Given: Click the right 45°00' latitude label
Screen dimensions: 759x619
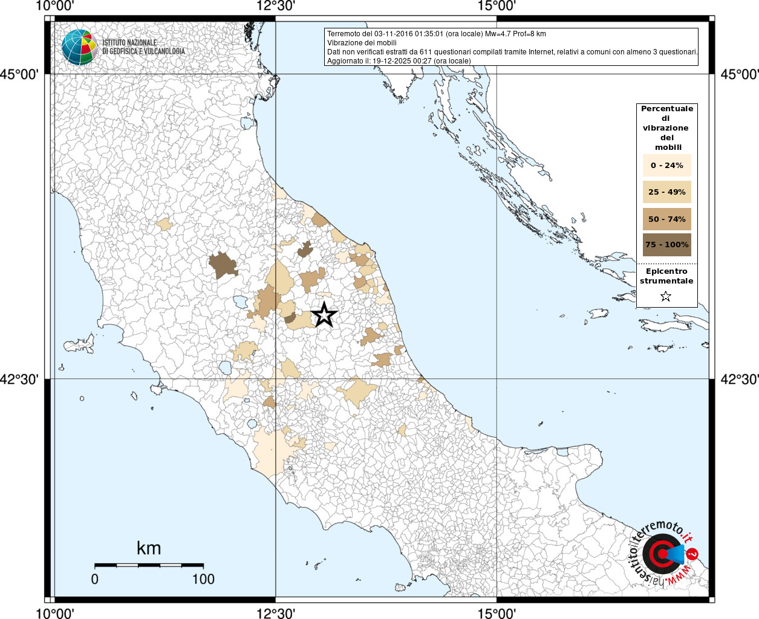Looking at the screenshot, I should pyautogui.click(x=739, y=74).
